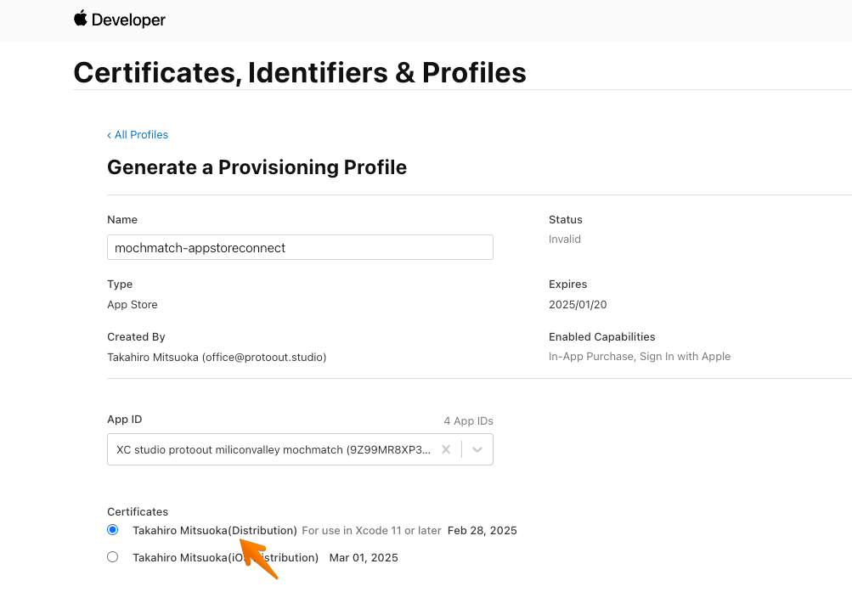Open the App ID combo box
852x609 pixels.
[300, 449]
